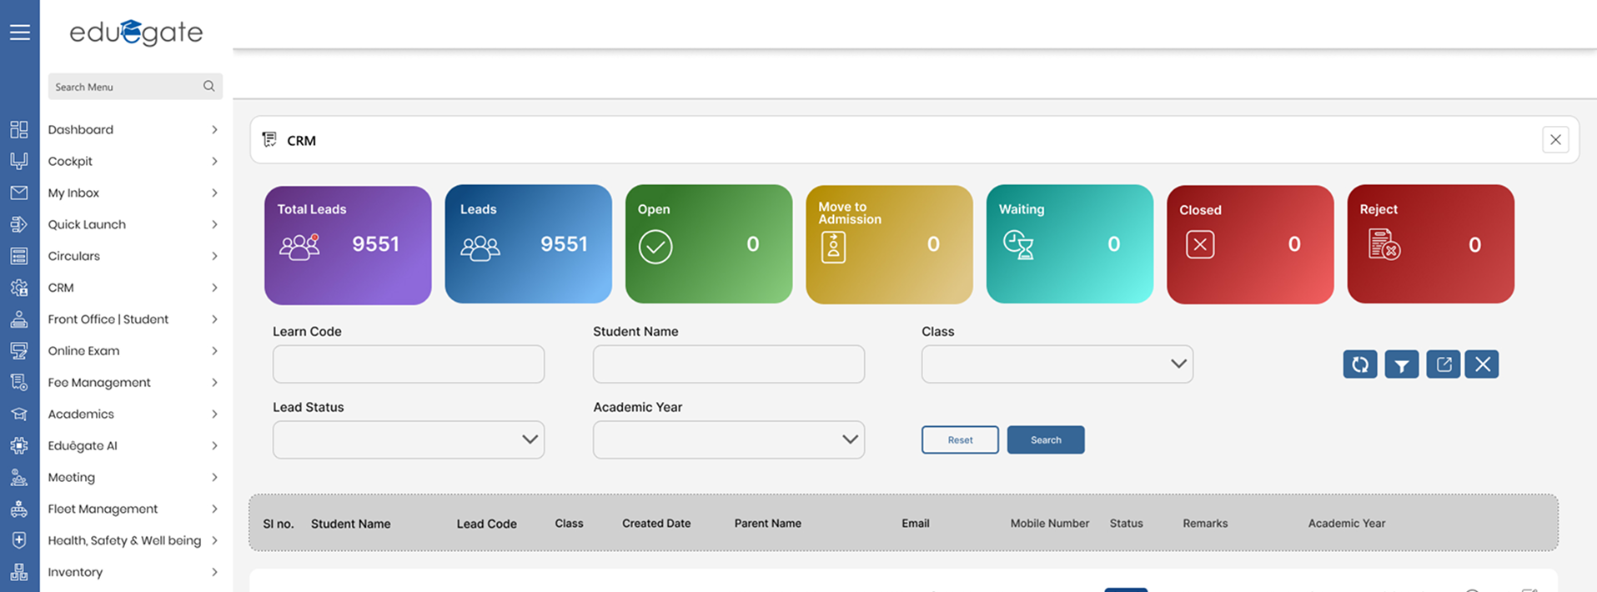Image resolution: width=1597 pixels, height=592 pixels.
Task: Select the Closed card
Action: [x=1250, y=244]
